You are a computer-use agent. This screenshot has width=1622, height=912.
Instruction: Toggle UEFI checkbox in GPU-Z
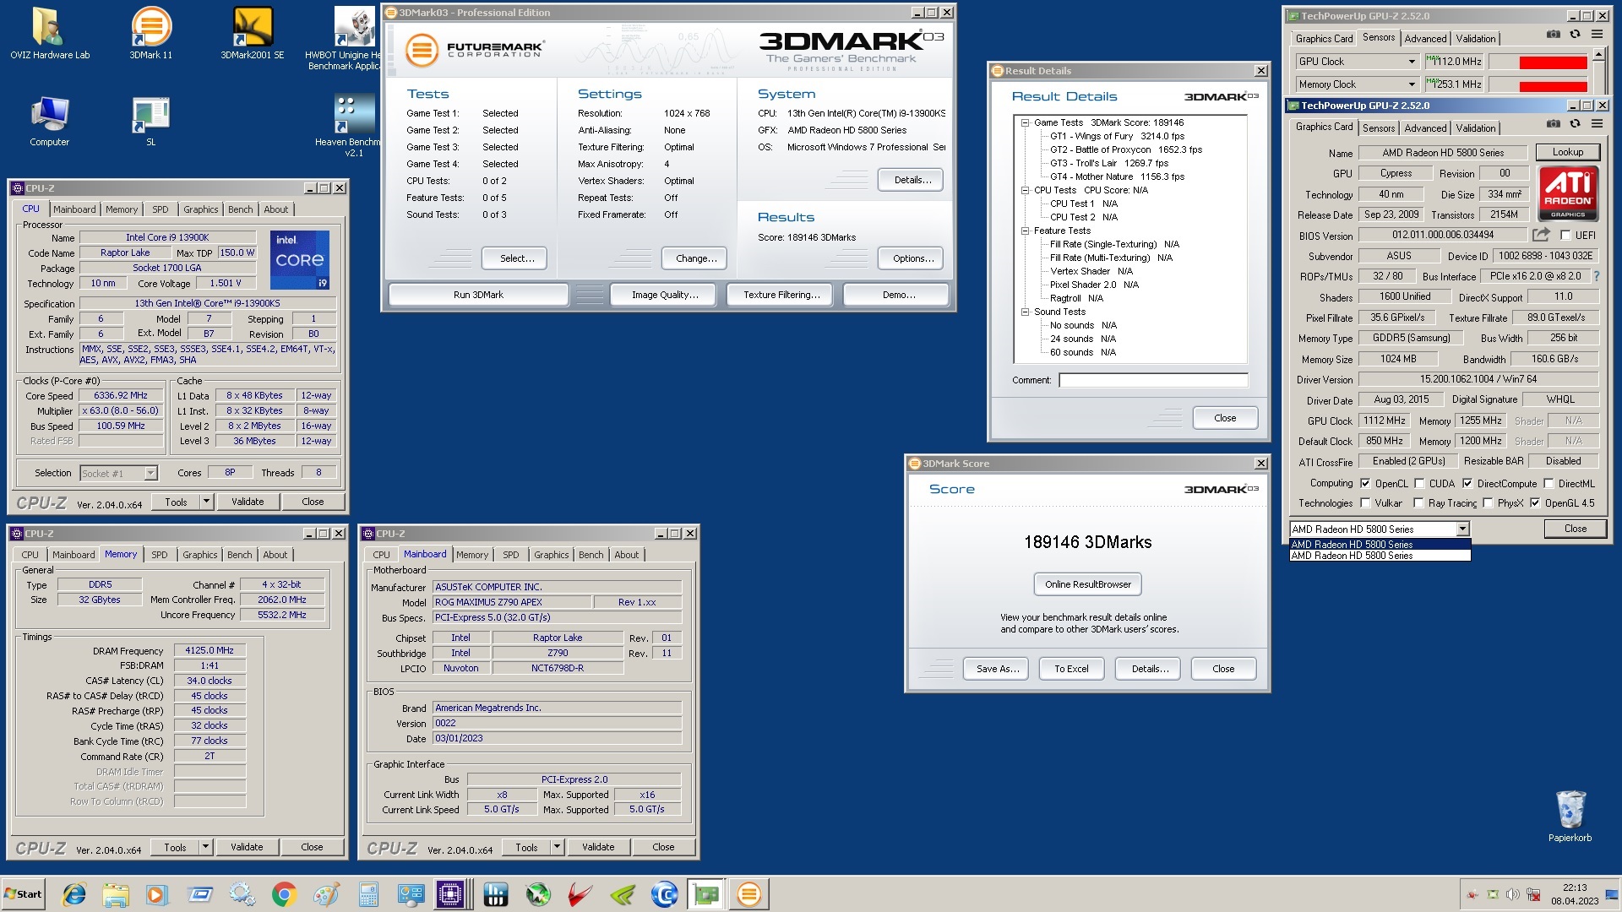[x=1565, y=236]
